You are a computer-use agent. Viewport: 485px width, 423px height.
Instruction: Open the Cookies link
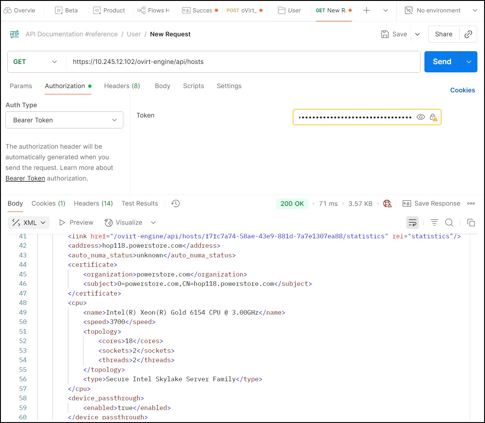tap(462, 90)
